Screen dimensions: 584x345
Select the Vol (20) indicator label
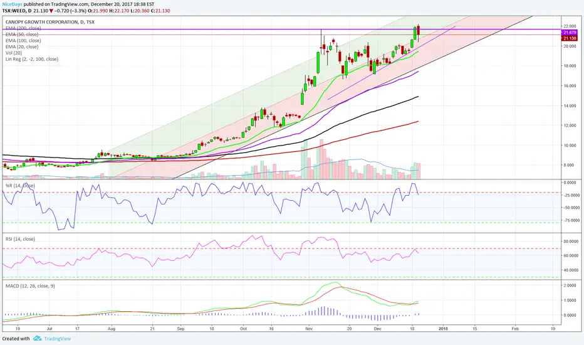14,53
